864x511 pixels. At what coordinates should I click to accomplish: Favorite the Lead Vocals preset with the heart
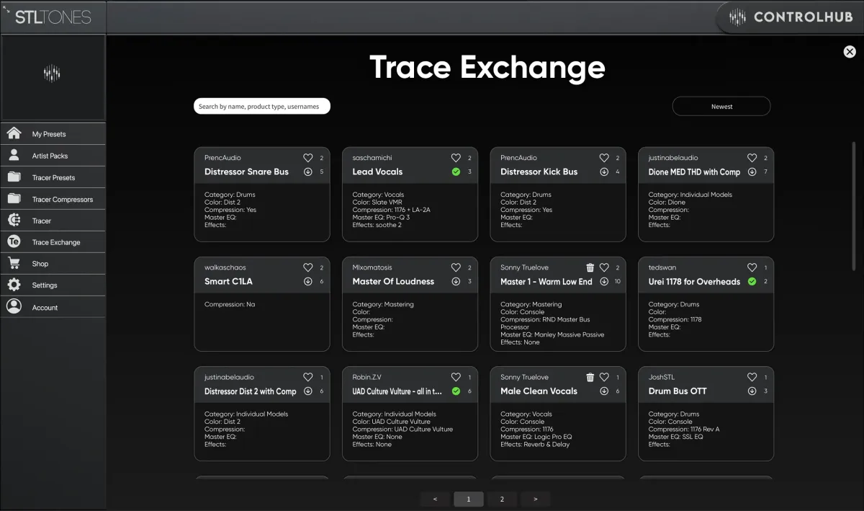[x=456, y=158]
